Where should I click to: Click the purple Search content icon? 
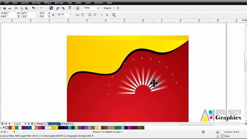pos(51,8)
